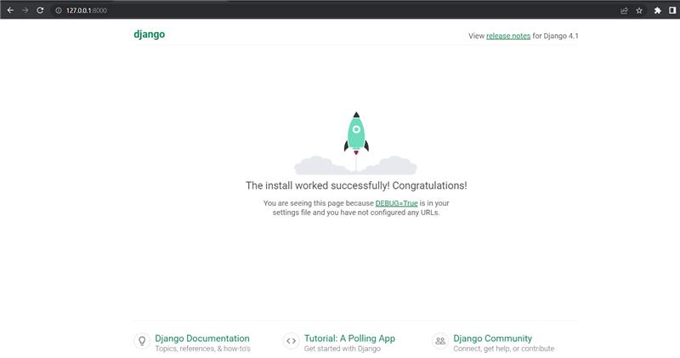Toggle the browser side panel
This screenshot has height=358, width=680.
(671, 10)
